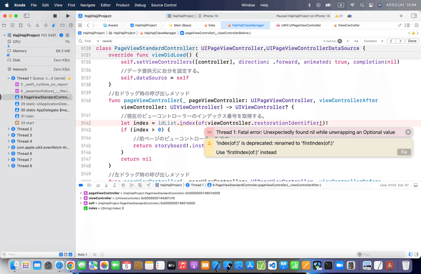Go back in editor history
The width and height of the screenshot is (421, 274).
point(88,25)
